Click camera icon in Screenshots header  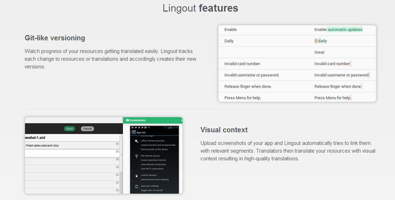coord(127,120)
